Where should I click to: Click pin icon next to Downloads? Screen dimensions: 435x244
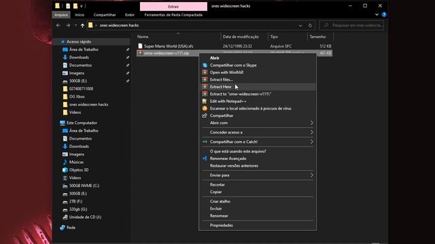tap(128, 58)
